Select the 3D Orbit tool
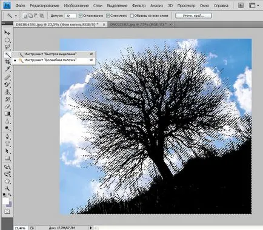 [7, 174]
